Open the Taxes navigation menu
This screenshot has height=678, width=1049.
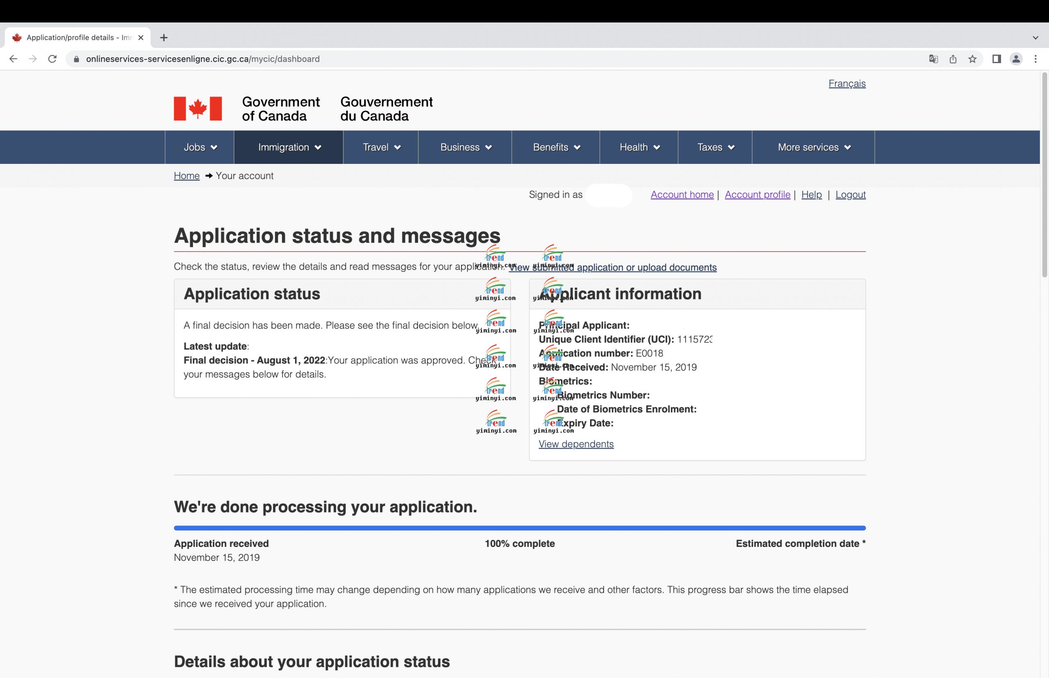[715, 147]
